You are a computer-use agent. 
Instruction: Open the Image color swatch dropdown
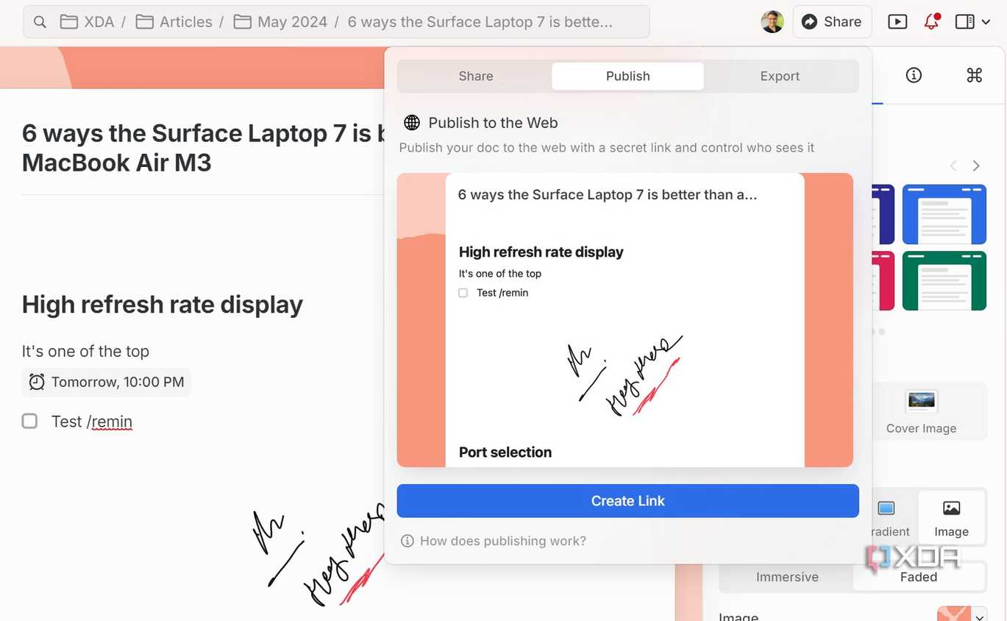pos(961,614)
